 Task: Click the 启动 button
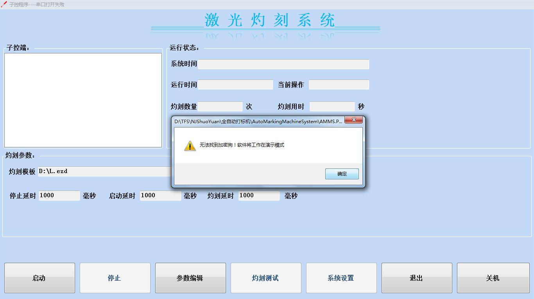(39, 278)
